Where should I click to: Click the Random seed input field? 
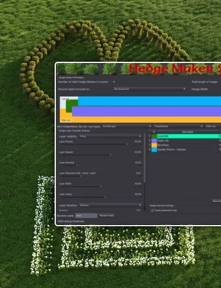86,216
